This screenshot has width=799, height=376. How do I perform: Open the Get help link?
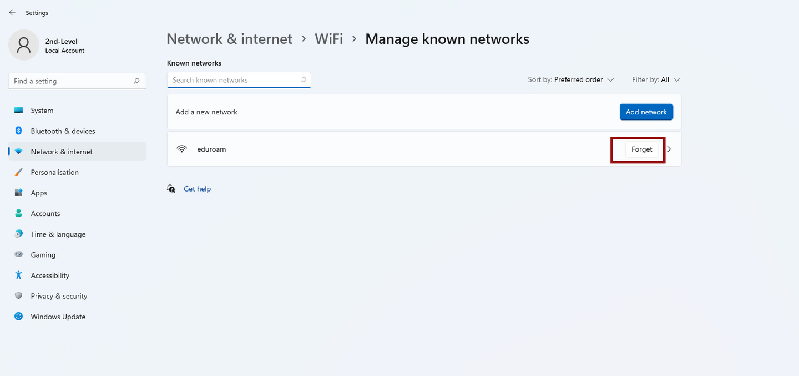tap(197, 189)
